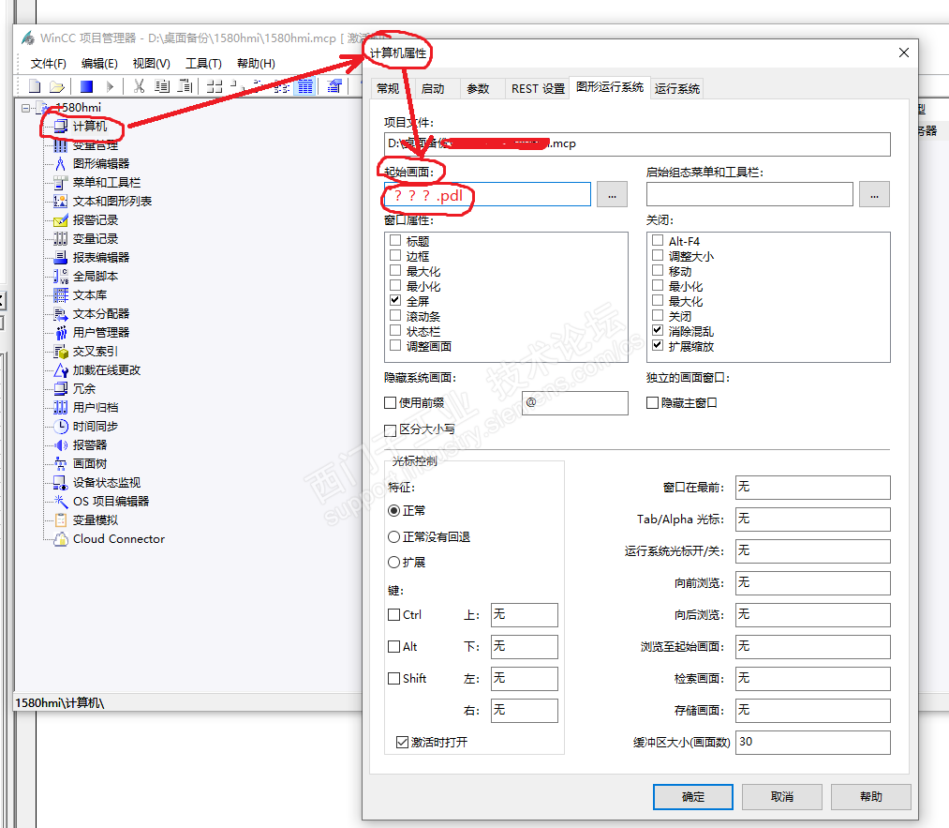Click the Properties toolbar icon
949x828 pixels.
334,86
